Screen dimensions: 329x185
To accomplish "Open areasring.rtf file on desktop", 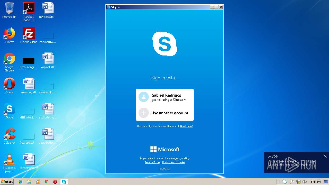I will click(x=29, y=86).
